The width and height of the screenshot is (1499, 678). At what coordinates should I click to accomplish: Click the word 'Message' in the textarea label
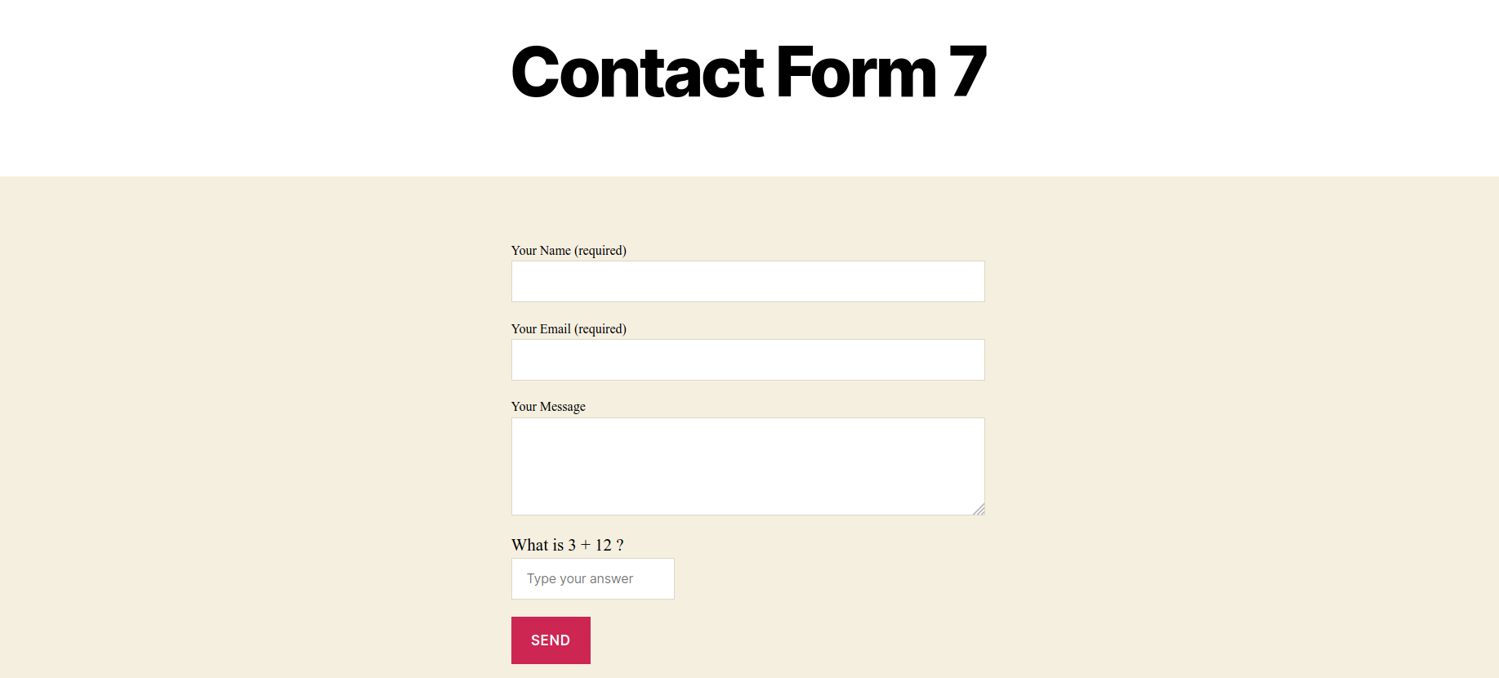563,407
